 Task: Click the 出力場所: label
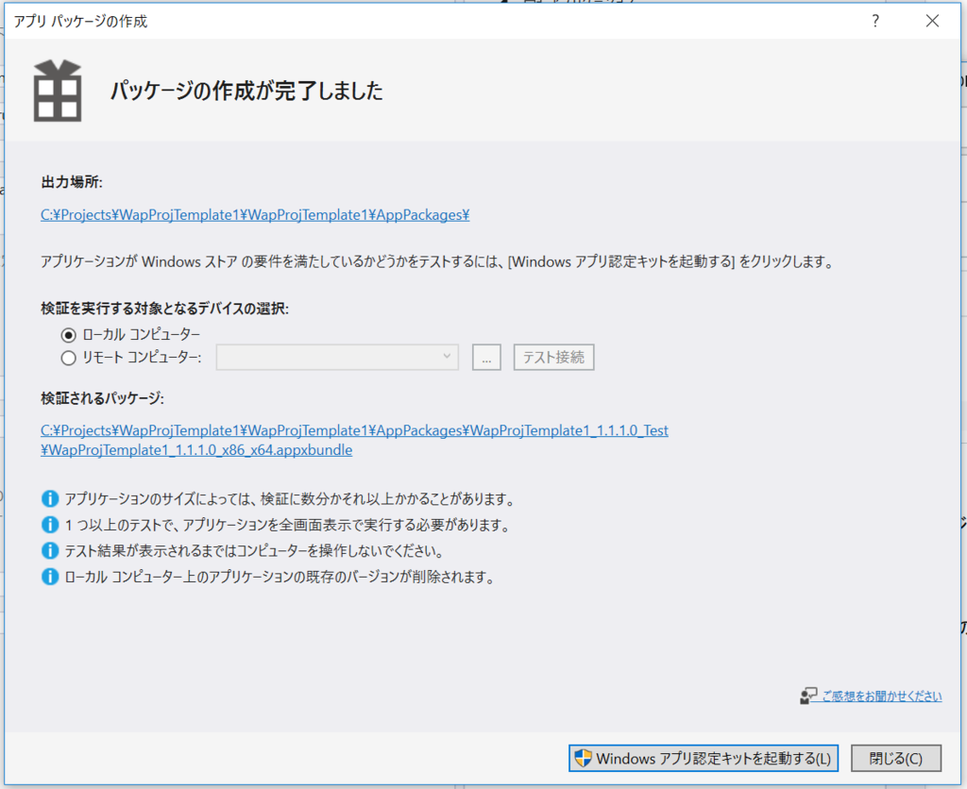pos(72,182)
